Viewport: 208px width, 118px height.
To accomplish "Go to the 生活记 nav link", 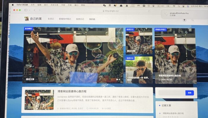I will [x=51, y=19].
